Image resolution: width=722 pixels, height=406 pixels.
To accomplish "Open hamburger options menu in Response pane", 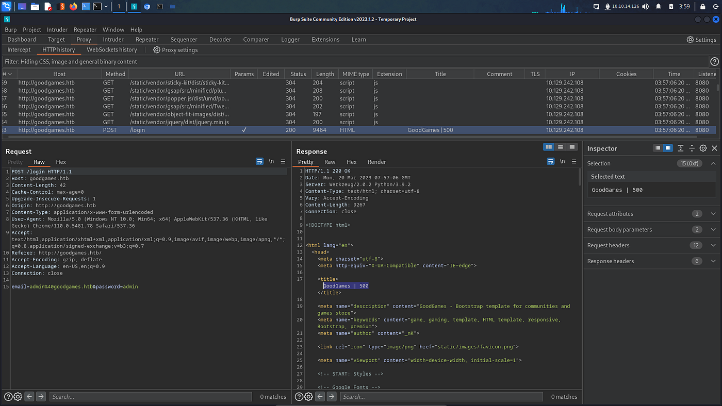I will [x=574, y=161].
